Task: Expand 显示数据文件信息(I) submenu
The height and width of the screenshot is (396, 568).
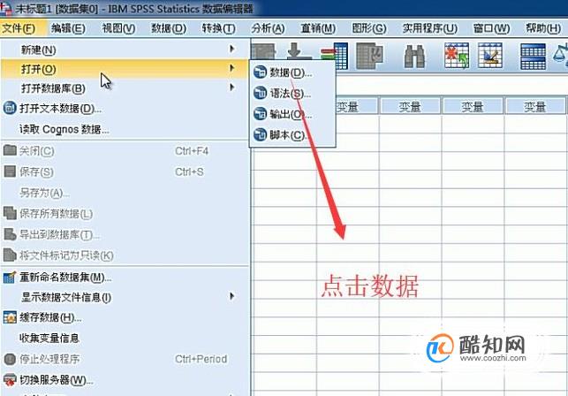Action: click(125, 297)
